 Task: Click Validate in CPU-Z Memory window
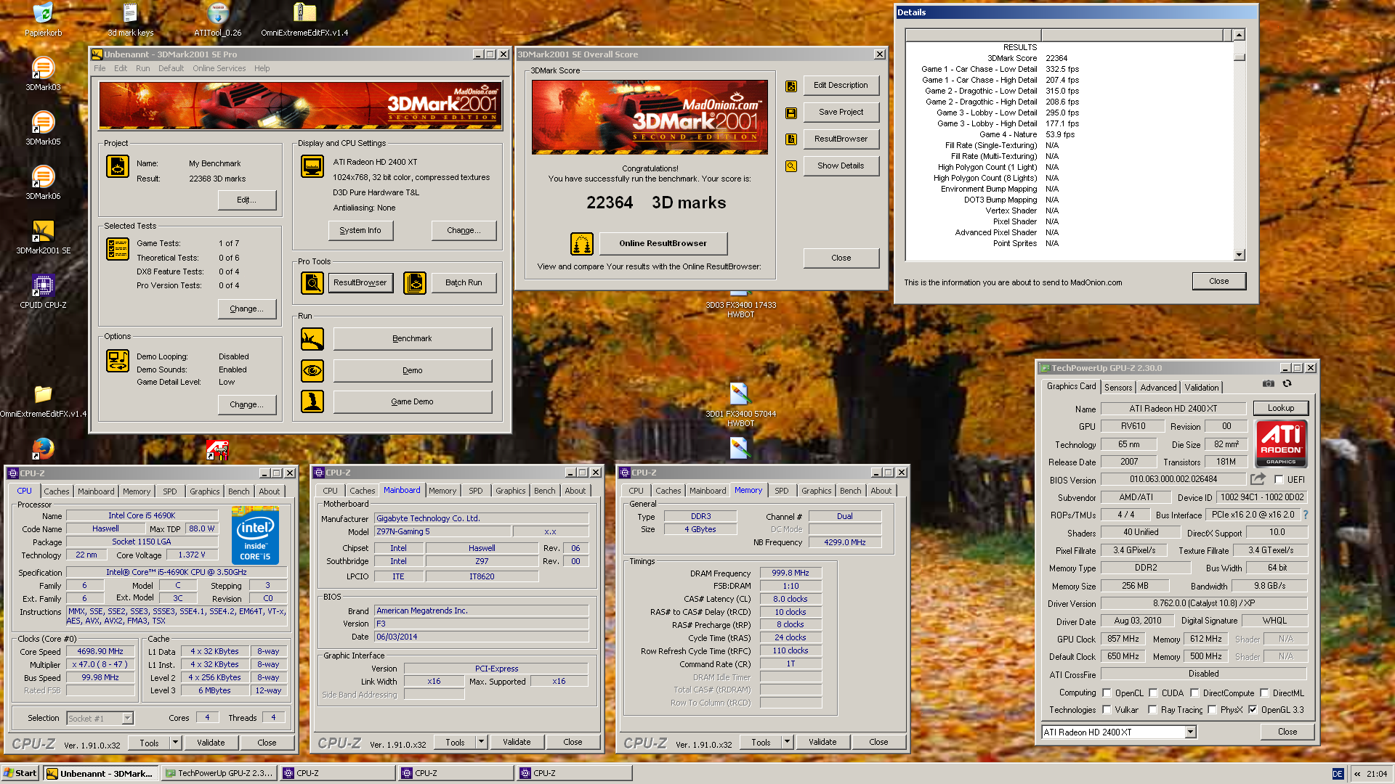tap(822, 742)
